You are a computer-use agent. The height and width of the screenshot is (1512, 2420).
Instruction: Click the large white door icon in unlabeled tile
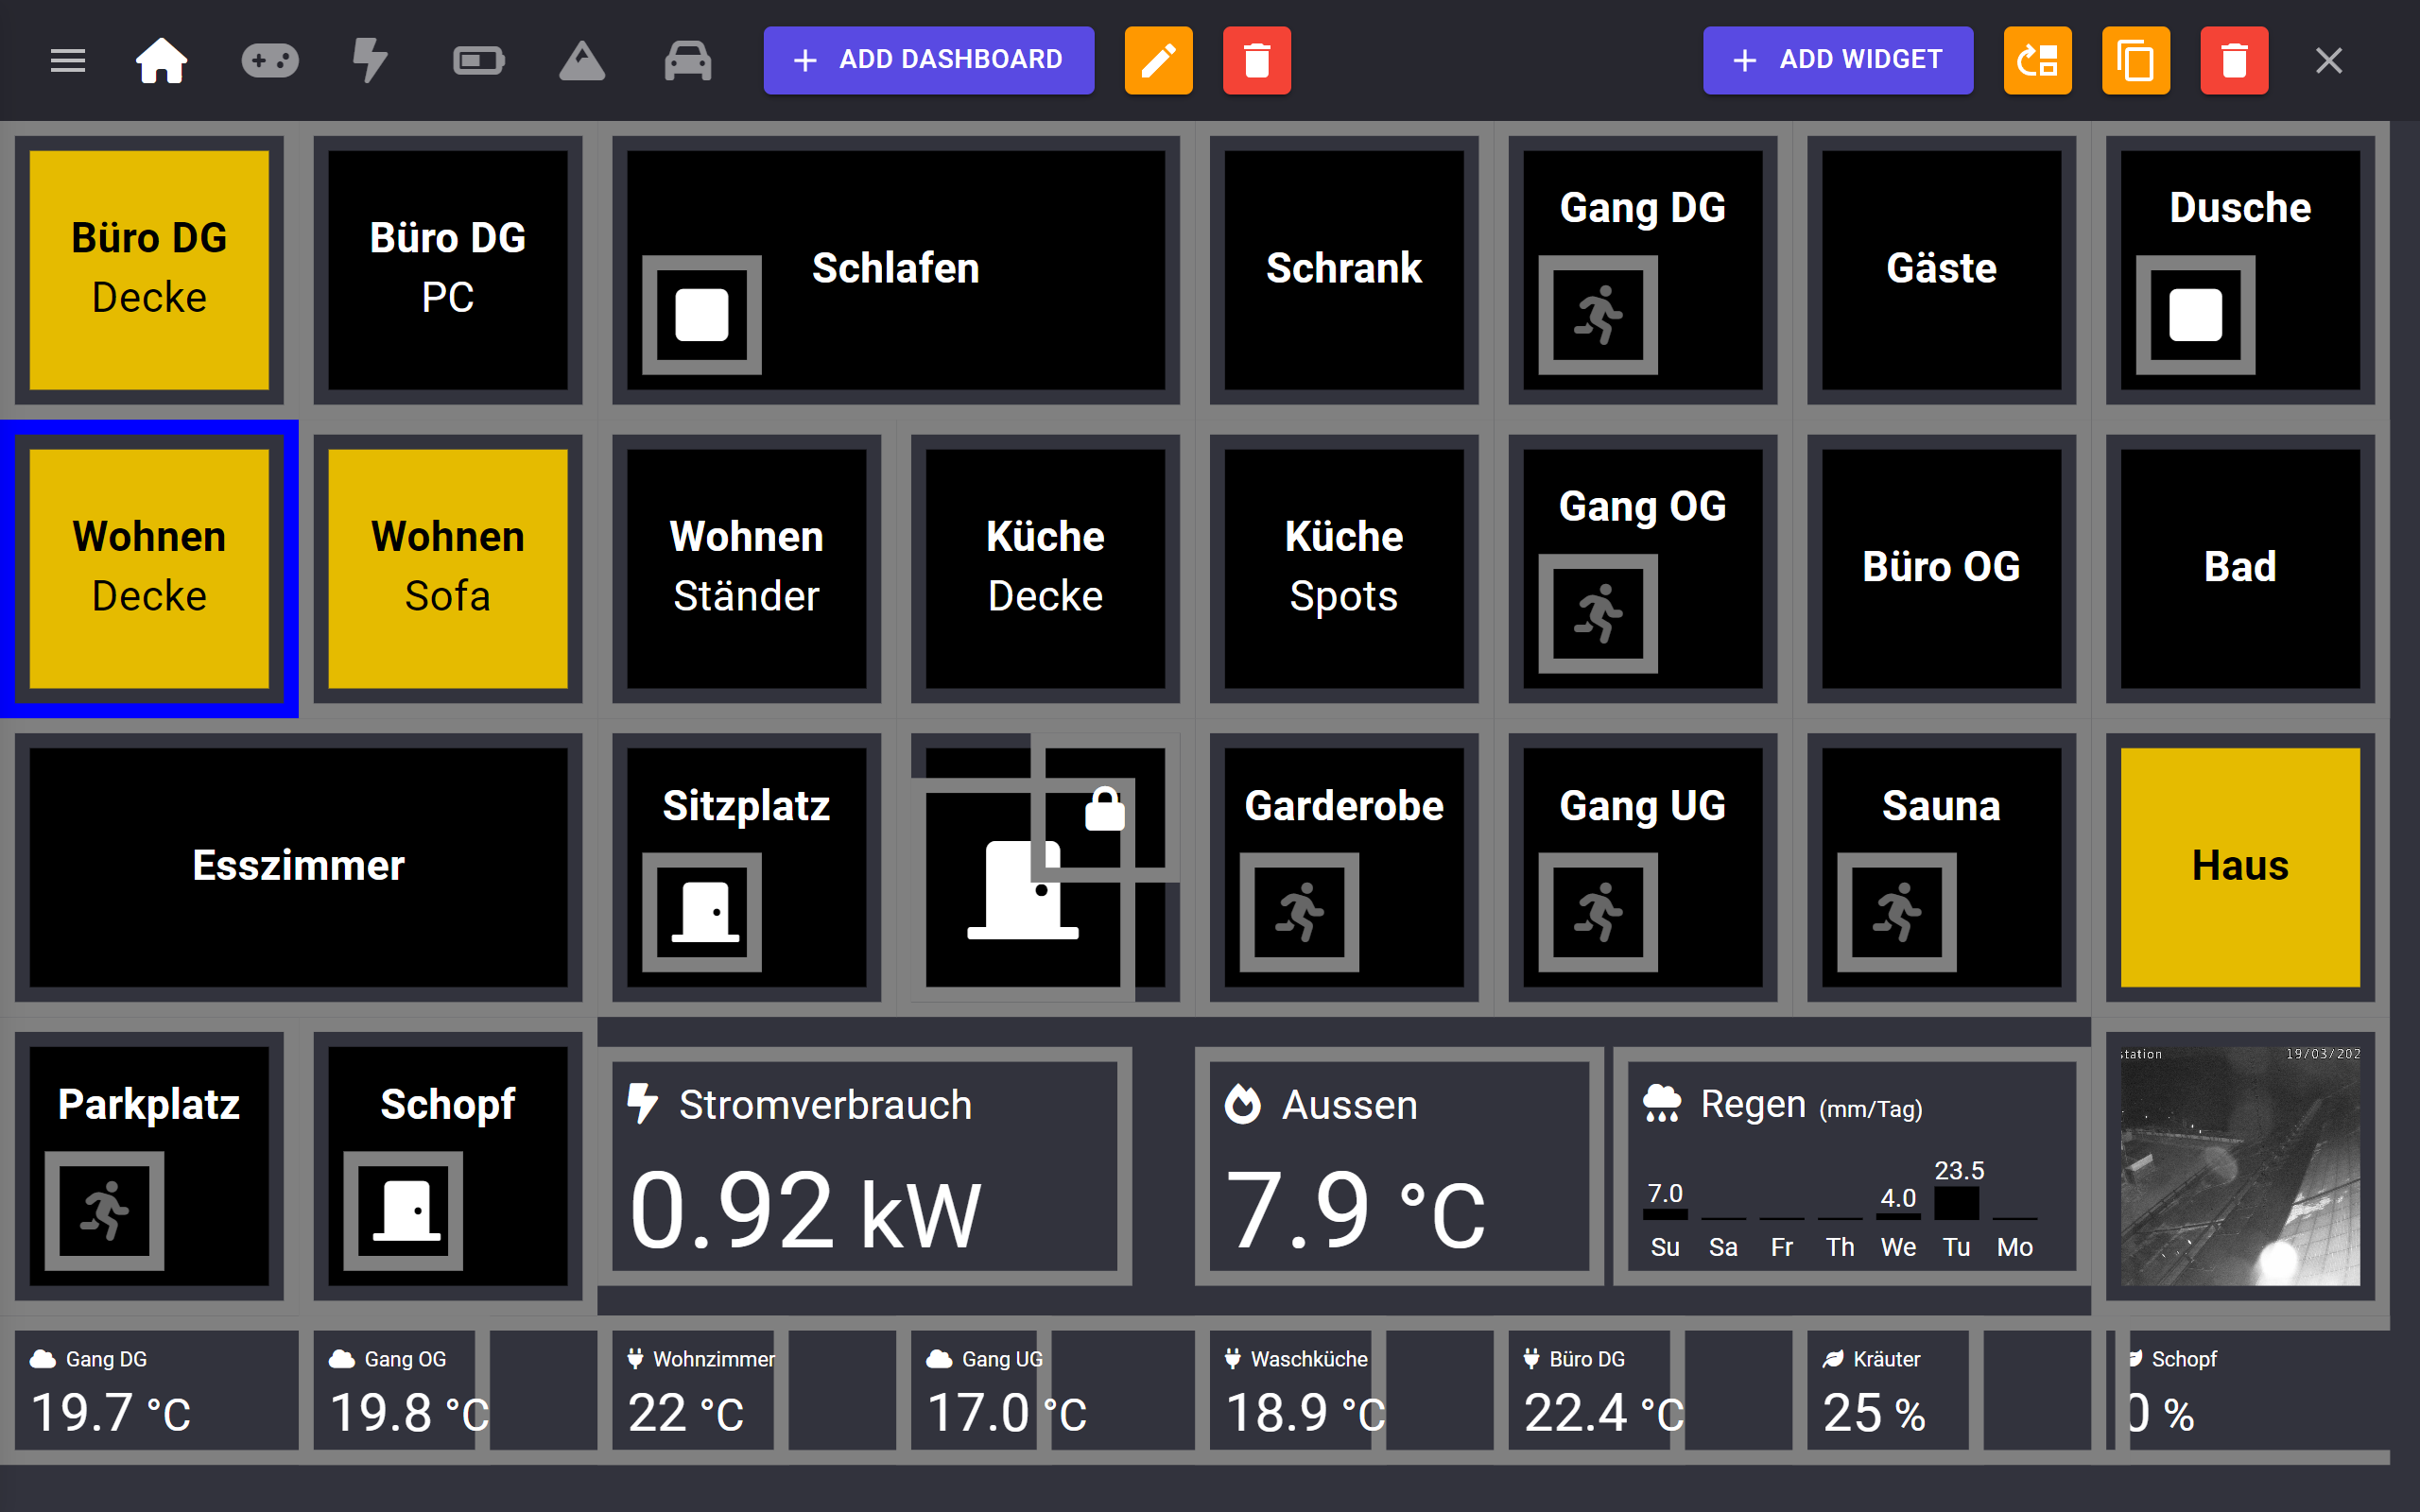pos(1023,889)
